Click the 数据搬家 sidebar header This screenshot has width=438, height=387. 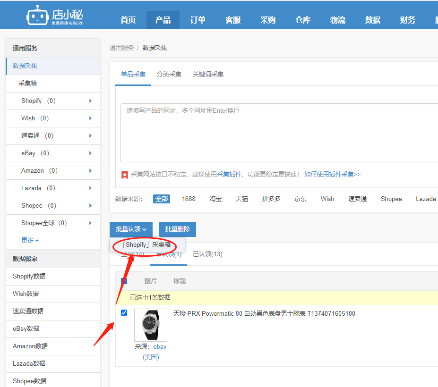(x=53, y=259)
